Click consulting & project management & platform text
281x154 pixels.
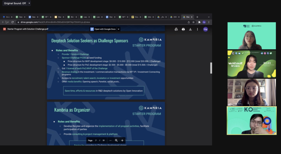(x=95, y=134)
